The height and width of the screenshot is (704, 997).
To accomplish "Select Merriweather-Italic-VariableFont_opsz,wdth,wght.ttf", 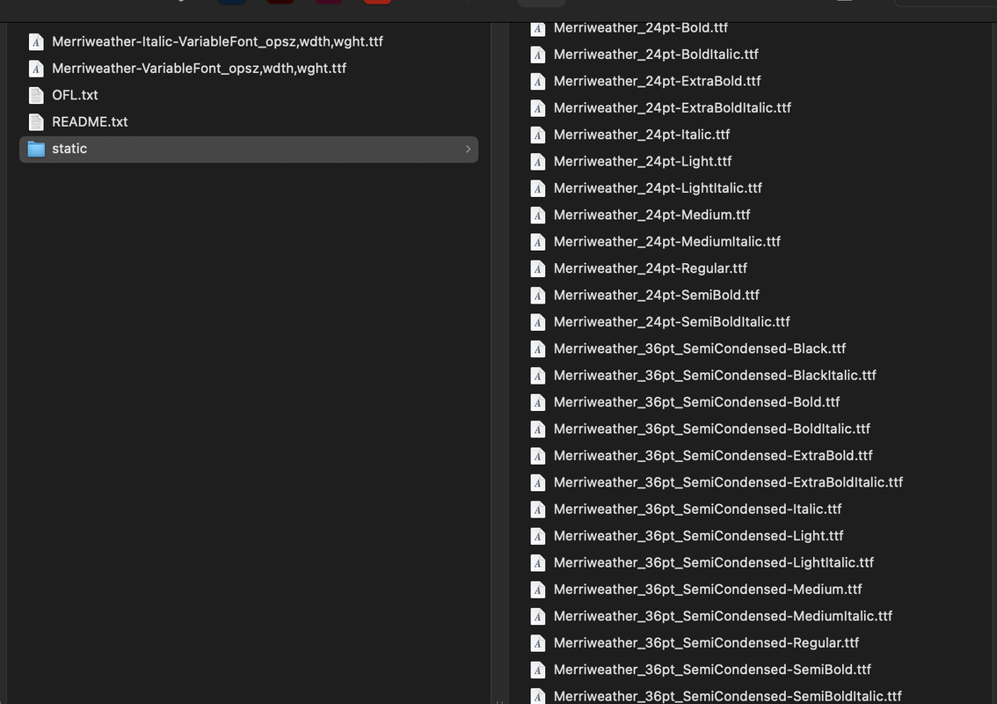I will point(217,41).
